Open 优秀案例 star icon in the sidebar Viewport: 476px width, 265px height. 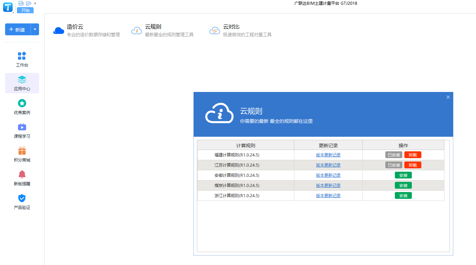[22, 103]
